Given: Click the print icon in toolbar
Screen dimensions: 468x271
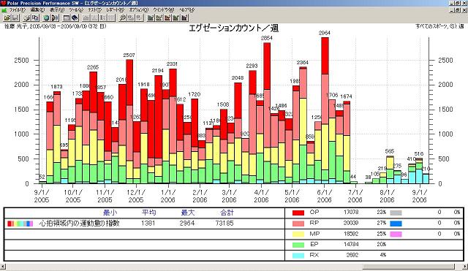Looking at the screenshot, I should (27, 18).
